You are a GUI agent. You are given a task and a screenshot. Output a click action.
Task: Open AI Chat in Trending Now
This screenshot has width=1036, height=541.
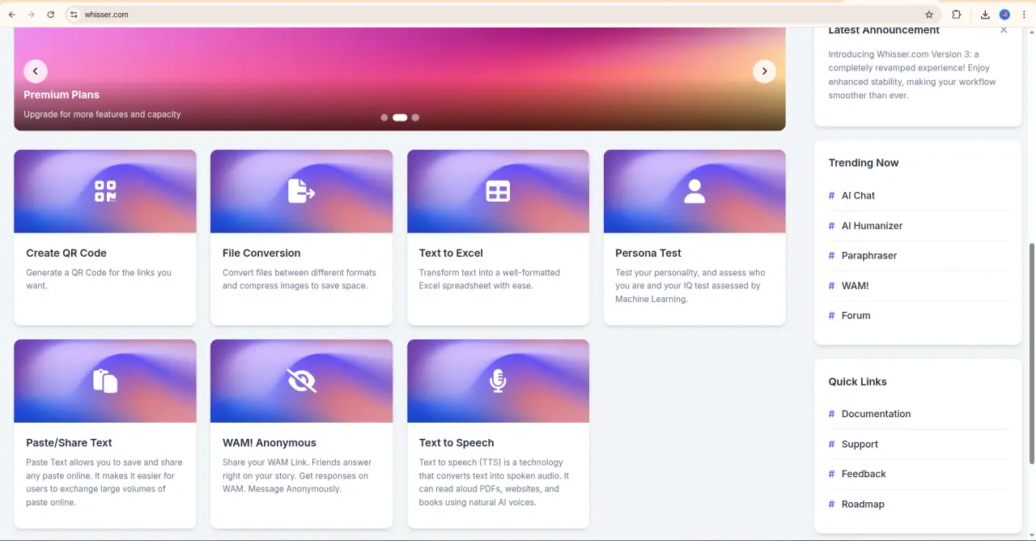(858, 195)
